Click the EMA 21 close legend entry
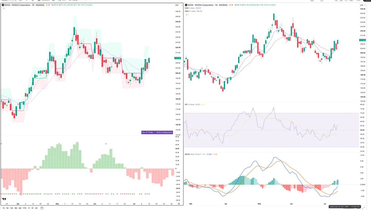 190,11
